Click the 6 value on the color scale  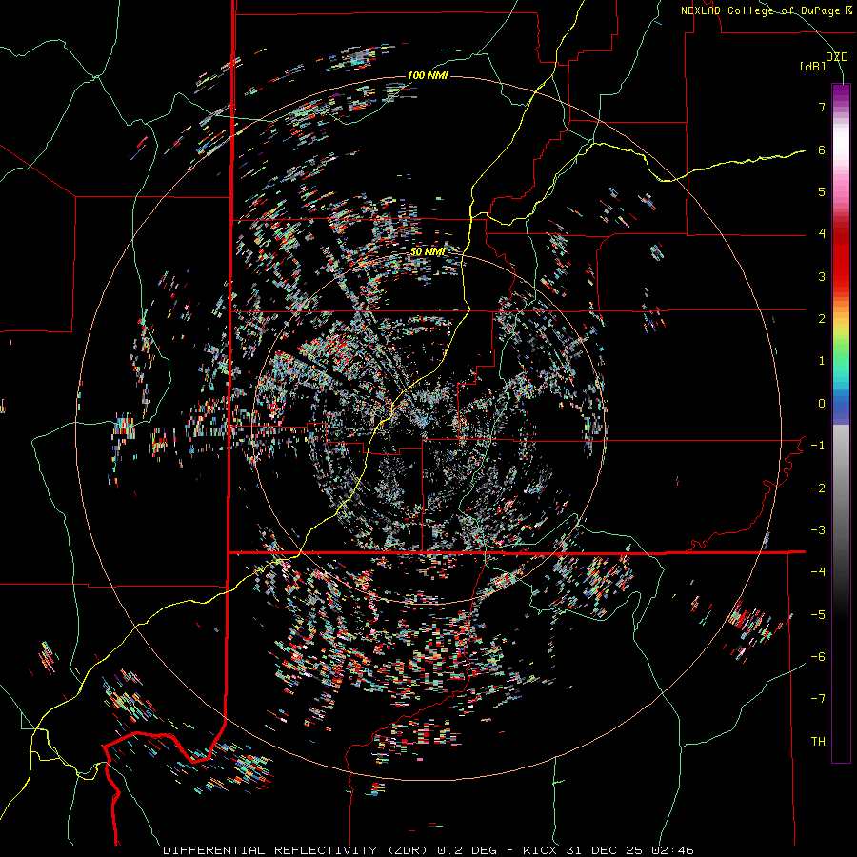point(822,149)
